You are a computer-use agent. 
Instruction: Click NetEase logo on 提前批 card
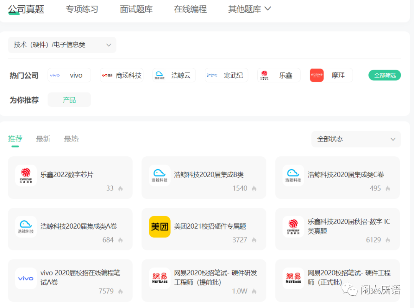159,279
